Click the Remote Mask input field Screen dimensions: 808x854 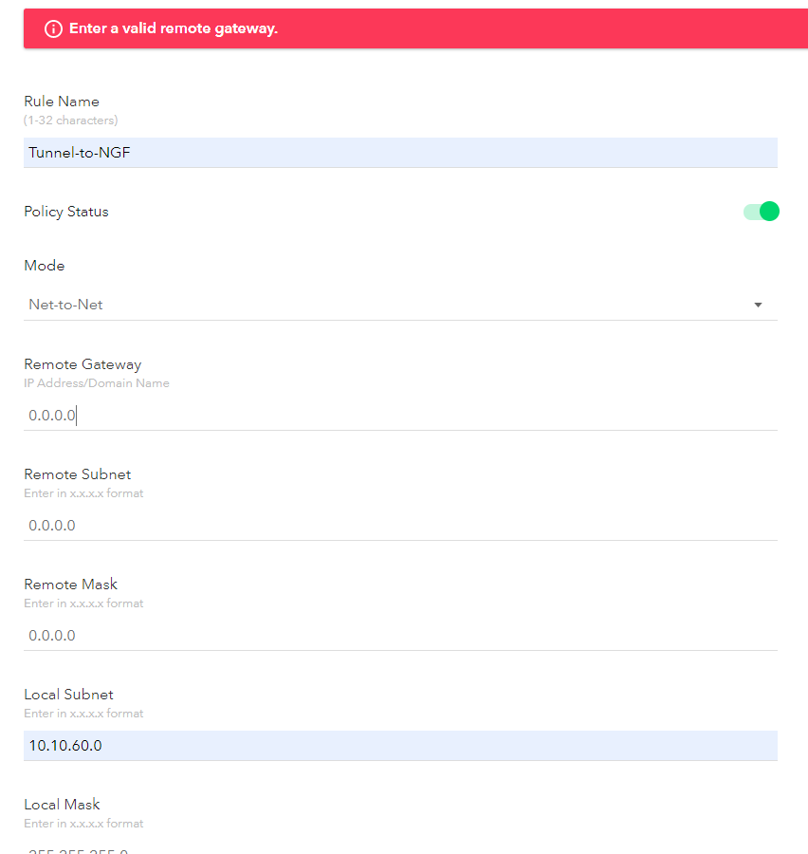pos(400,636)
